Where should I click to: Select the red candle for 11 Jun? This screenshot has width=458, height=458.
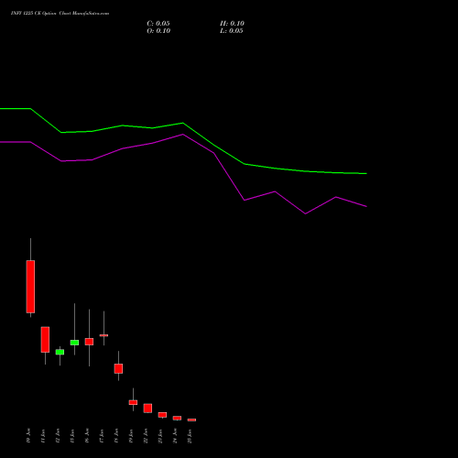[45, 340]
